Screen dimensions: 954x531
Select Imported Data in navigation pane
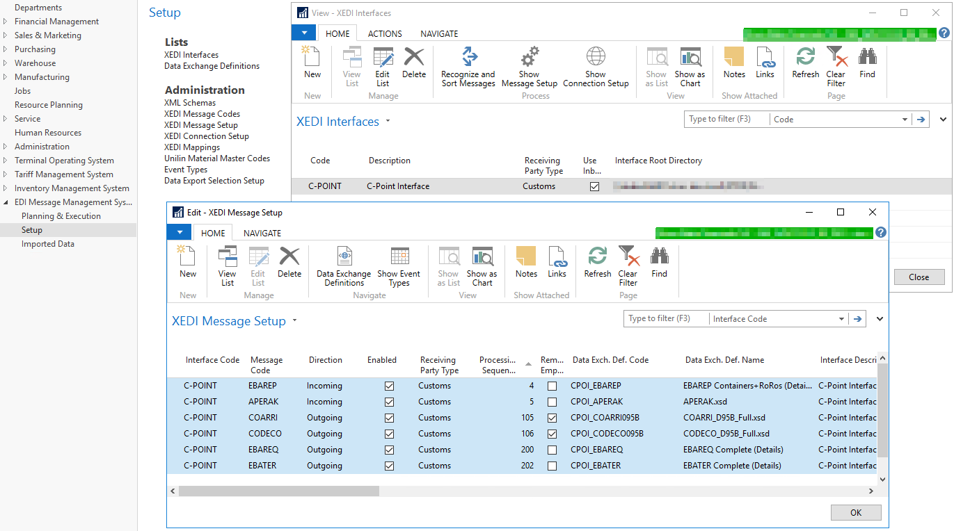pos(48,244)
